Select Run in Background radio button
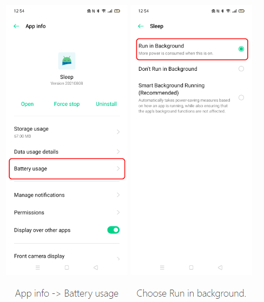 [x=241, y=49]
